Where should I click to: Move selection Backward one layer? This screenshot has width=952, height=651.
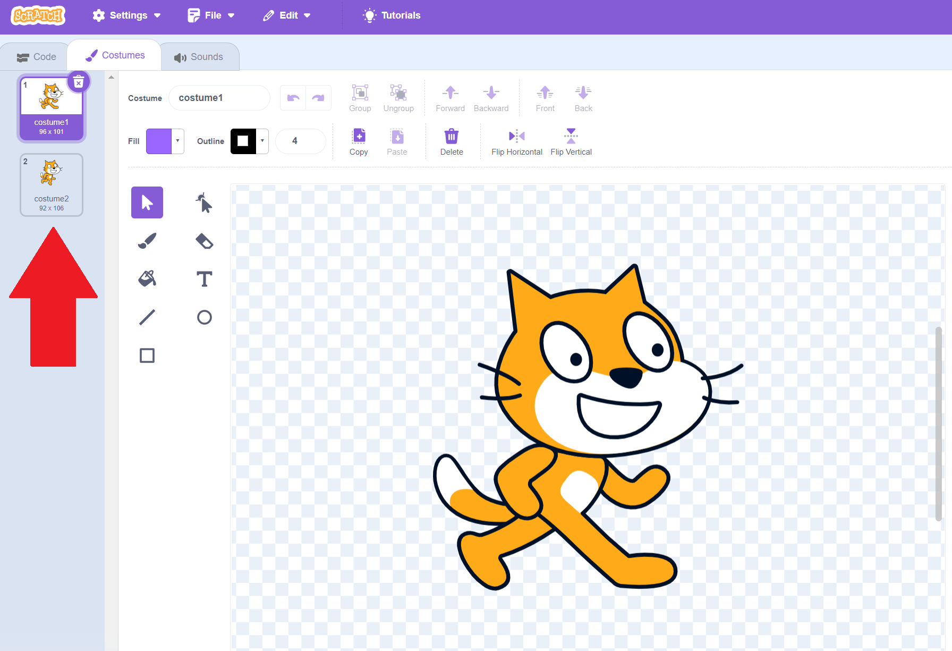[x=491, y=98]
